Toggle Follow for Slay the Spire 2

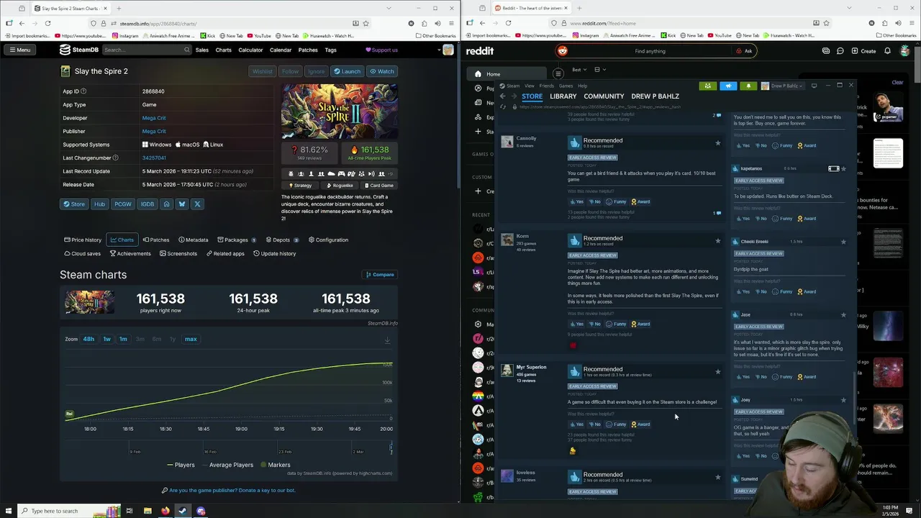click(290, 71)
